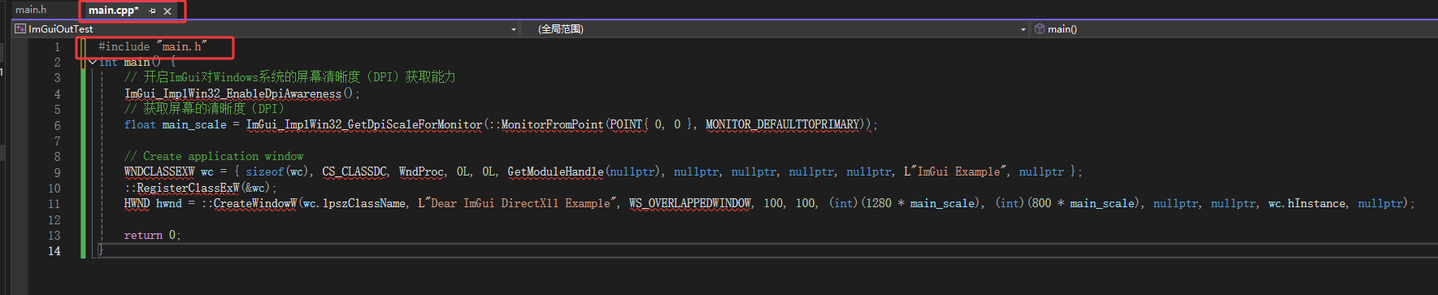Click the WNDCLASSEXW type name
1438x295 pixels.
(159, 172)
